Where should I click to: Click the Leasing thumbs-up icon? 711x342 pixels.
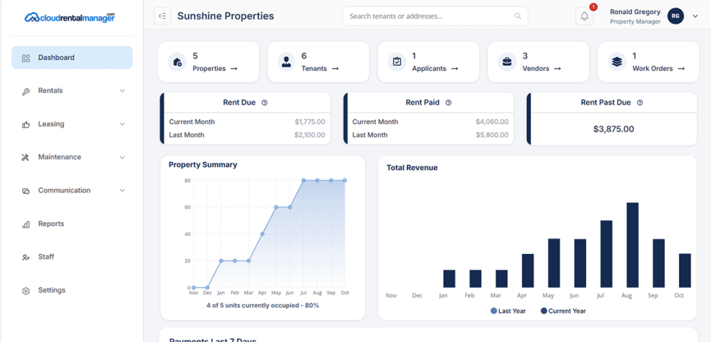click(26, 124)
